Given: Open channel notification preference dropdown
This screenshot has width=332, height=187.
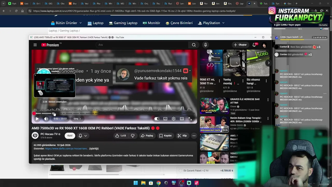Looking at the screenshot, I should click(83, 136).
